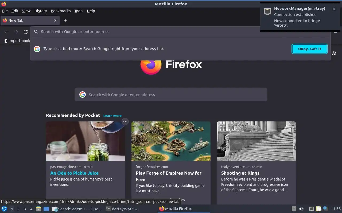Click the pastemagazine.com source text
This screenshot has width=342, height=213.
pos(66,167)
